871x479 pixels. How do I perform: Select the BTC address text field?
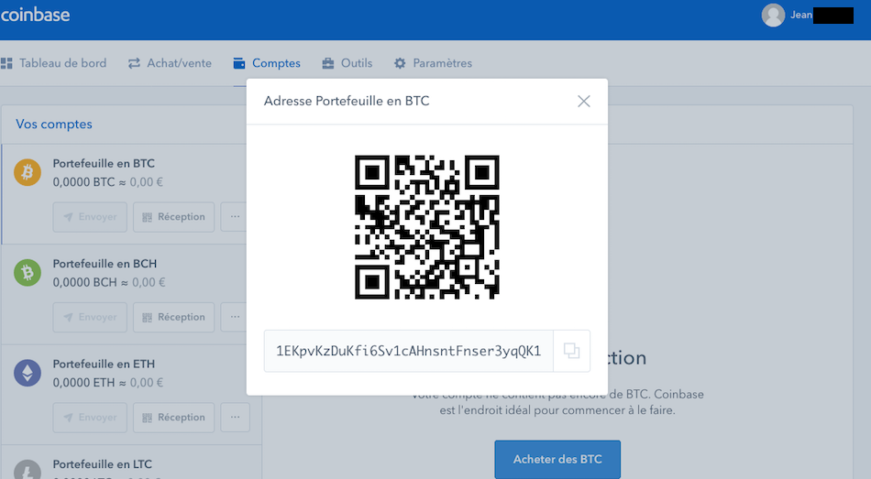pos(409,351)
